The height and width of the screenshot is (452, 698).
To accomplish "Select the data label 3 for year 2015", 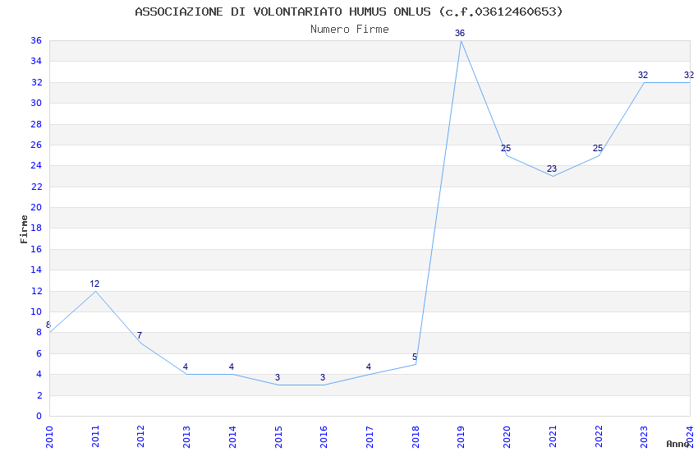I will (x=278, y=378).
